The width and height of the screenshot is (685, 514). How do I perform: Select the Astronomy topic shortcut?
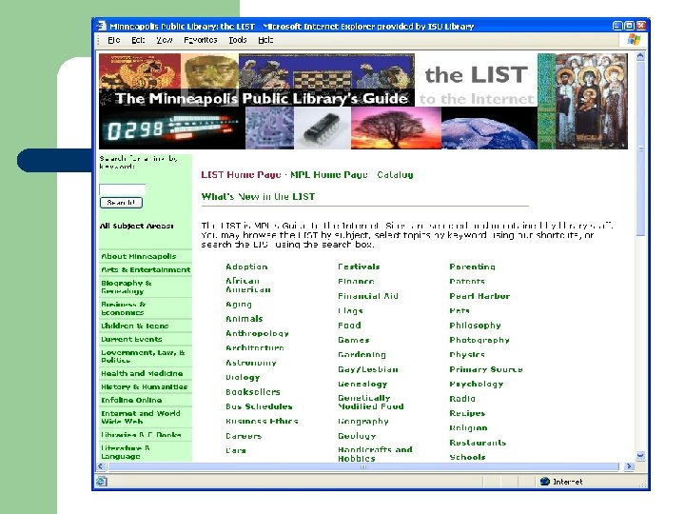(x=251, y=363)
